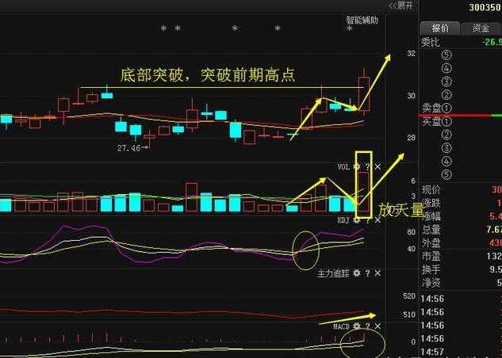Close the KDJ indicator panel

(377, 220)
